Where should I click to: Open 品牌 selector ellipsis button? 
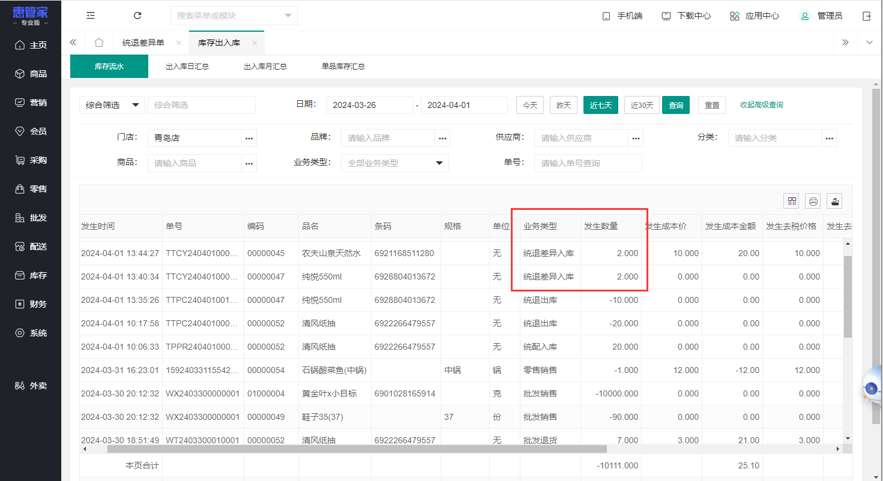(442, 138)
